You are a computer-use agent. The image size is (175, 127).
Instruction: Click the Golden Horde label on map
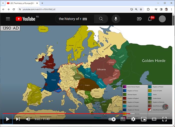[153, 61]
